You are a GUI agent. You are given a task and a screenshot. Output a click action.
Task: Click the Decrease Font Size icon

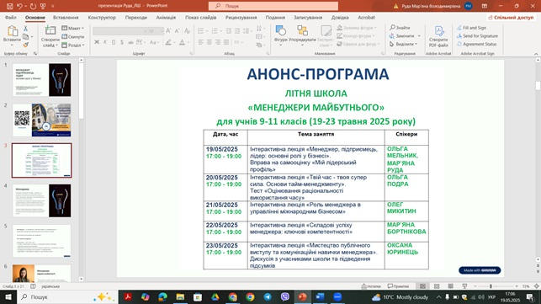coord(177,31)
